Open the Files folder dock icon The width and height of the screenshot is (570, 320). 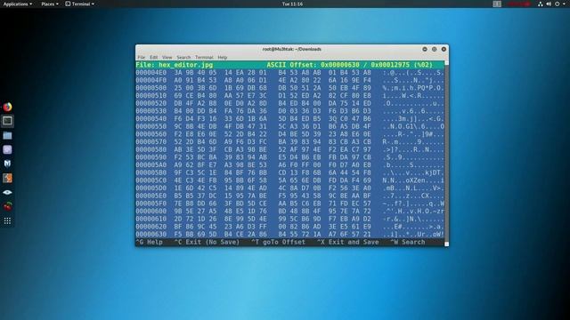tap(7, 136)
